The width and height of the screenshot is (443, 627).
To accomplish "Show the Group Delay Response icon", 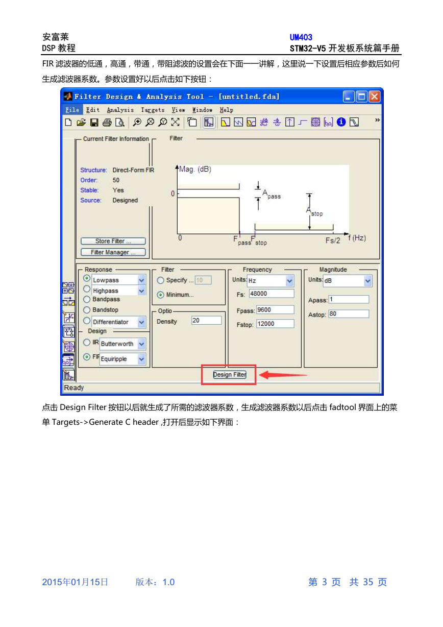I will (x=264, y=122).
